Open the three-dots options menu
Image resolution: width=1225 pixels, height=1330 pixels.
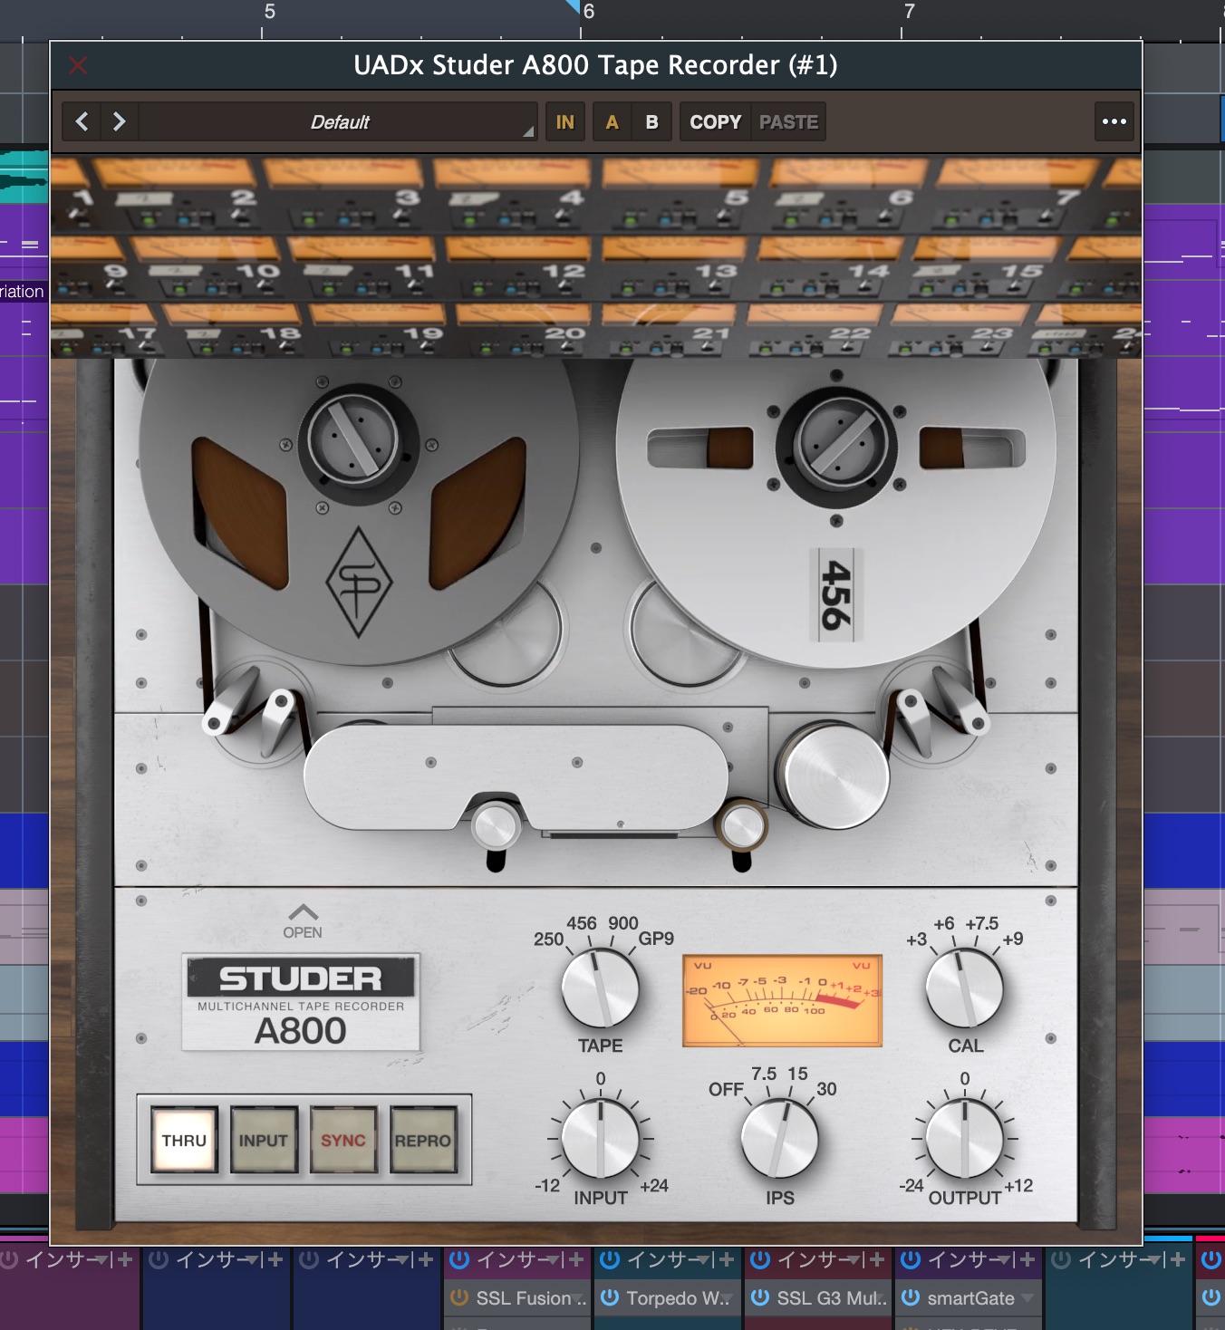[1114, 121]
